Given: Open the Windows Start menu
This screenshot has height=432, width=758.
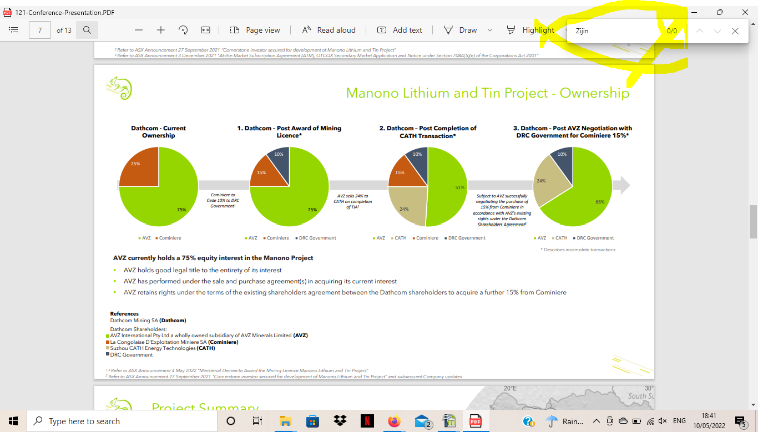Looking at the screenshot, I should pyautogui.click(x=13, y=421).
